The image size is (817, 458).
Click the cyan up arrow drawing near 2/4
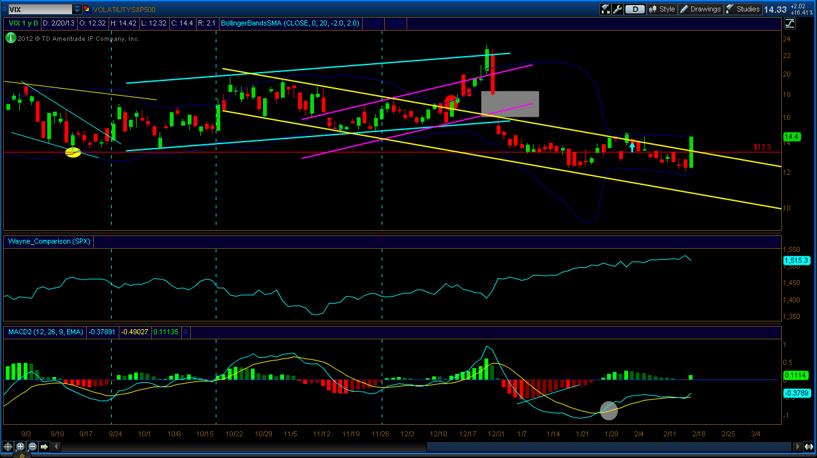point(632,146)
